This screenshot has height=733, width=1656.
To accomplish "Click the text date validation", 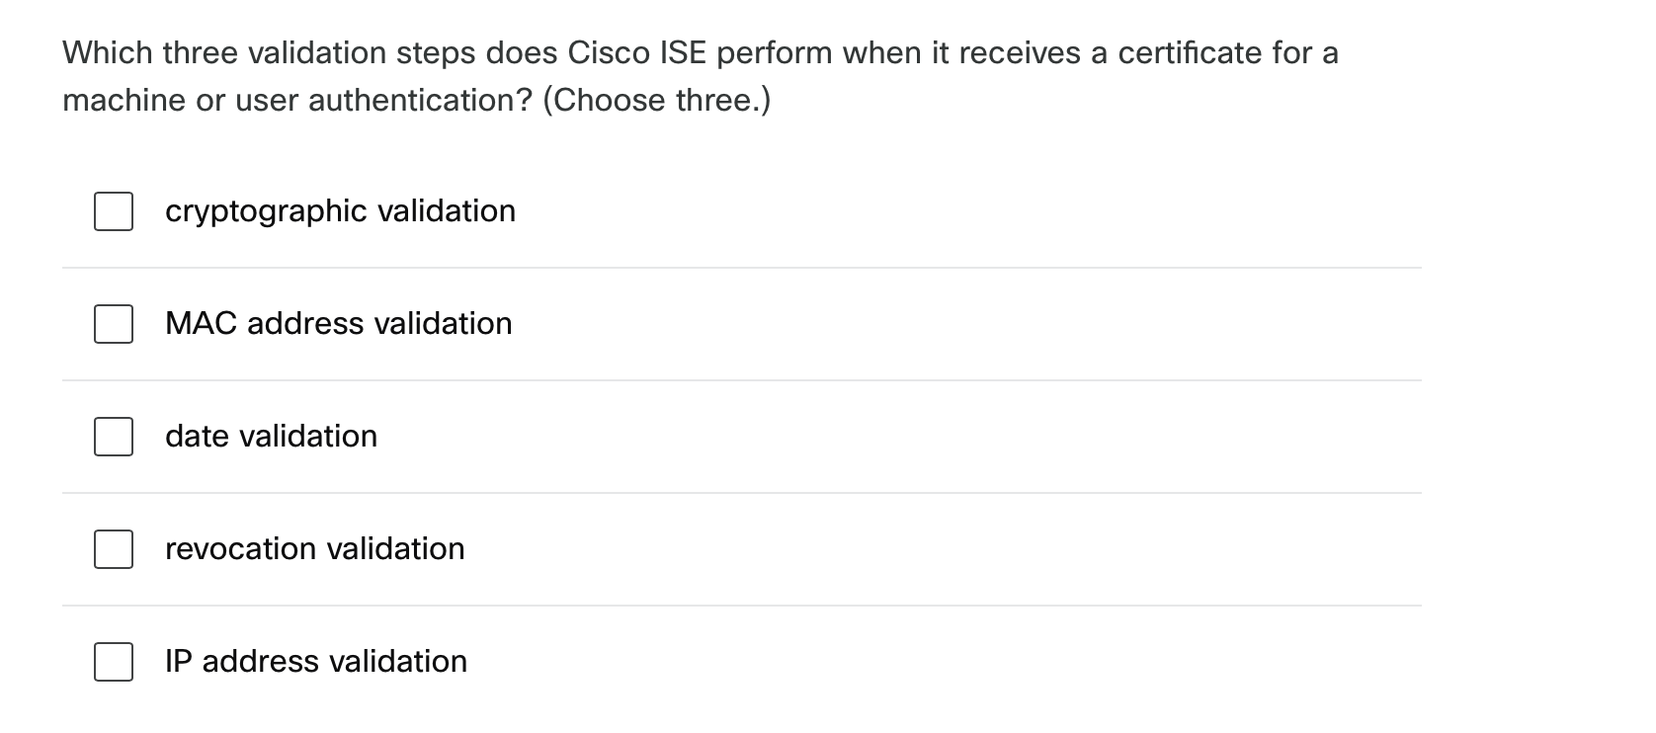I will click(271, 436).
